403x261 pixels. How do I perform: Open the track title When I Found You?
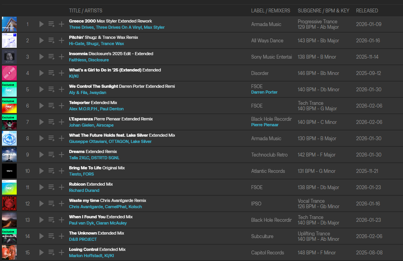tap(87, 217)
